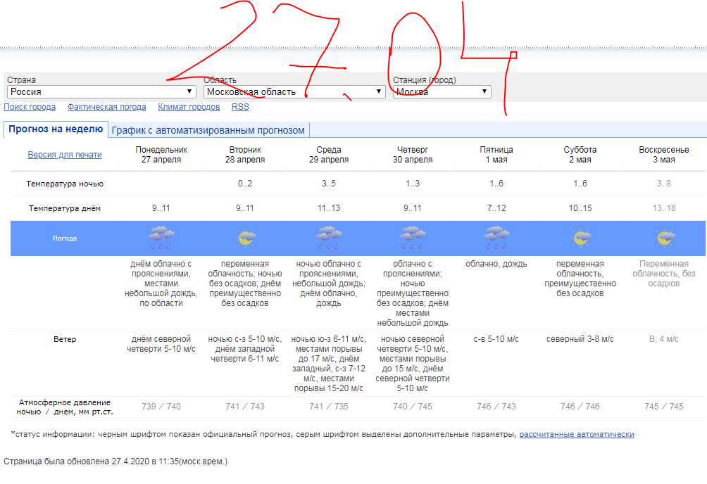Click pressure value 739 / 740

tap(161, 407)
